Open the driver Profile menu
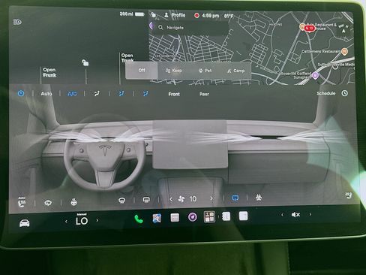Viewport: 366px width, 275px height. point(175,15)
